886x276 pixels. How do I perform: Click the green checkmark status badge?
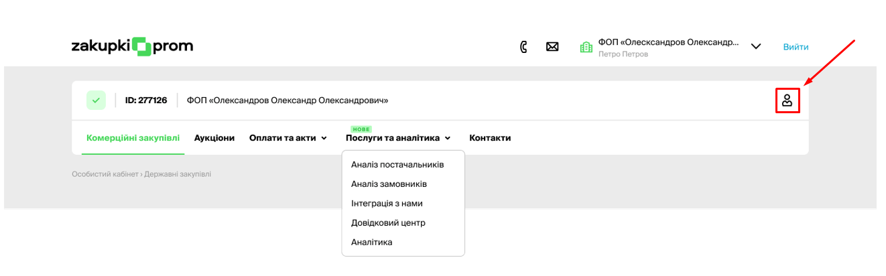tap(96, 100)
